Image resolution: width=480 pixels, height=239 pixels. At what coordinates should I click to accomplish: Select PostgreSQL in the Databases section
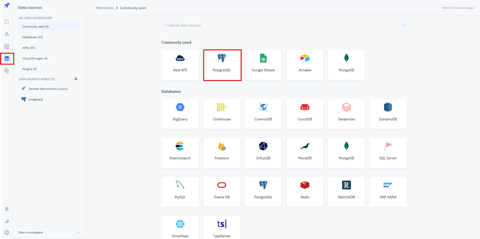click(263, 192)
